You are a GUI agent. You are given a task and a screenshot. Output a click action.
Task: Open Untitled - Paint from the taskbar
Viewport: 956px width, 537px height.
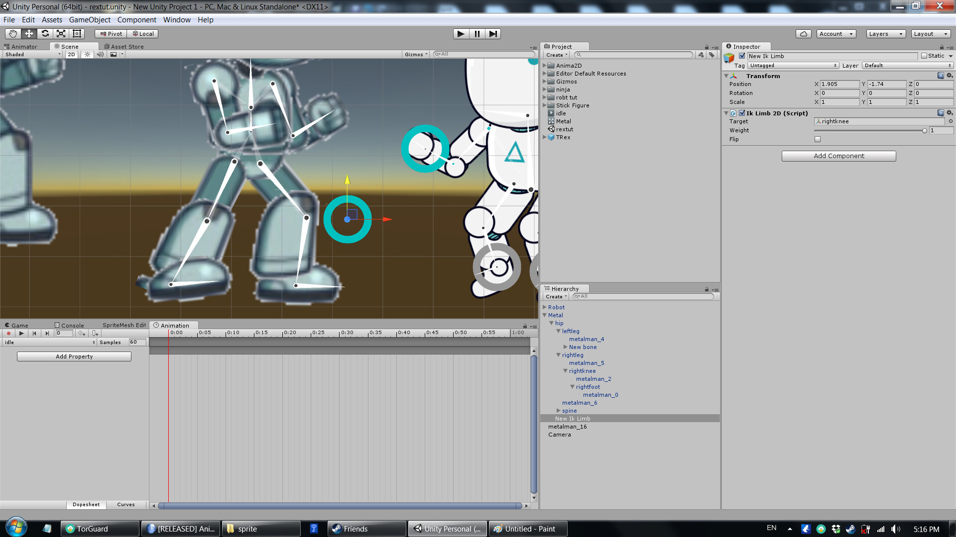click(528, 529)
